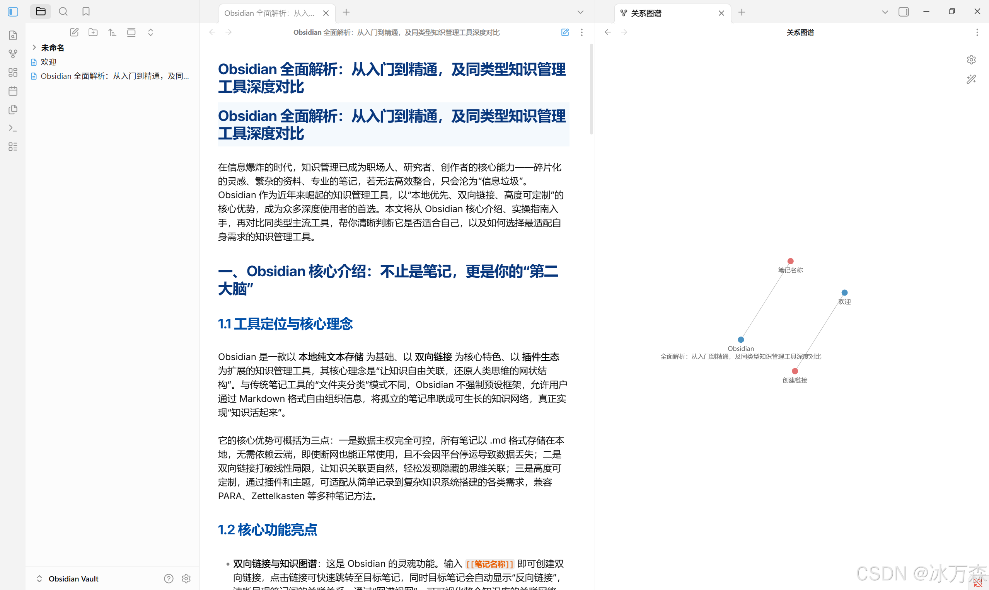Screen dimensions: 989x590
Task: Toggle the right sidebar
Action: point(904,12)
